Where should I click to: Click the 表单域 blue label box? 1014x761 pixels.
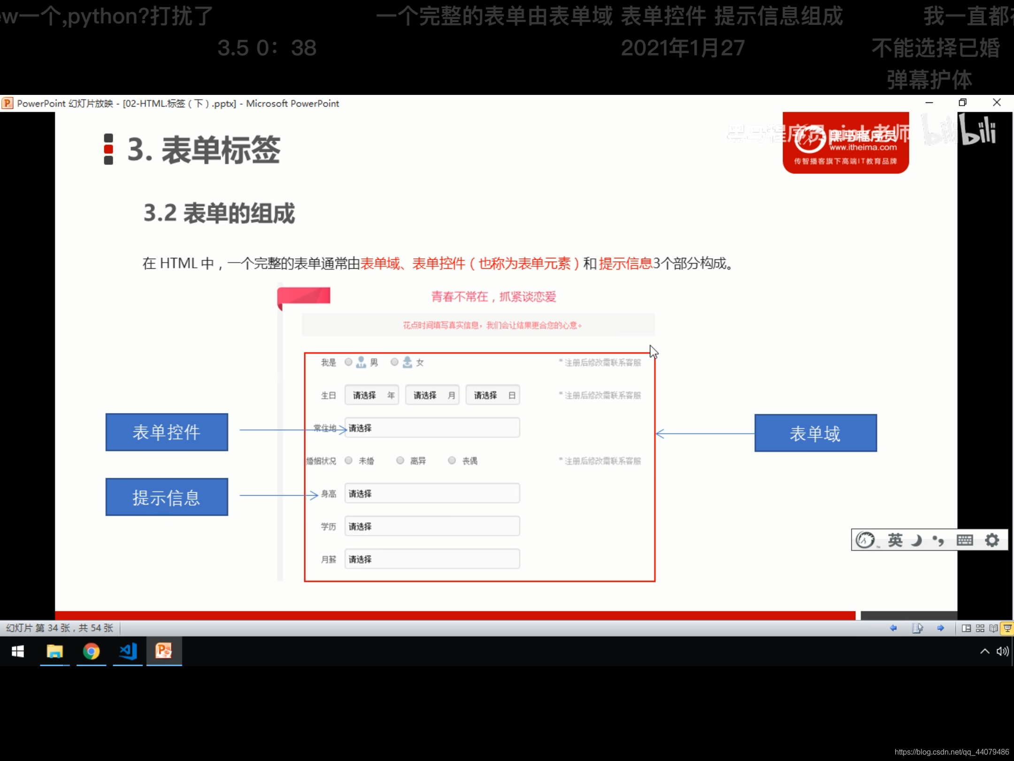point(815,433)
